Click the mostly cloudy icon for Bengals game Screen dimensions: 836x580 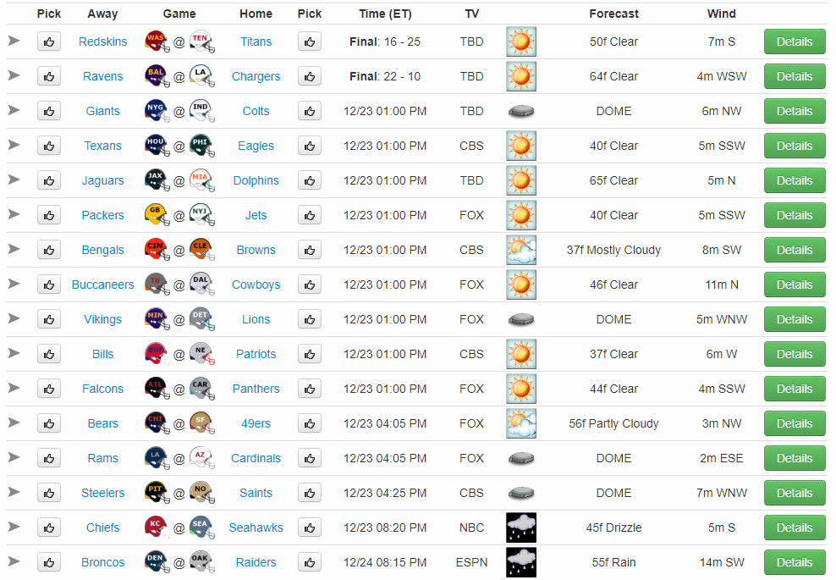tap(520, 250)
